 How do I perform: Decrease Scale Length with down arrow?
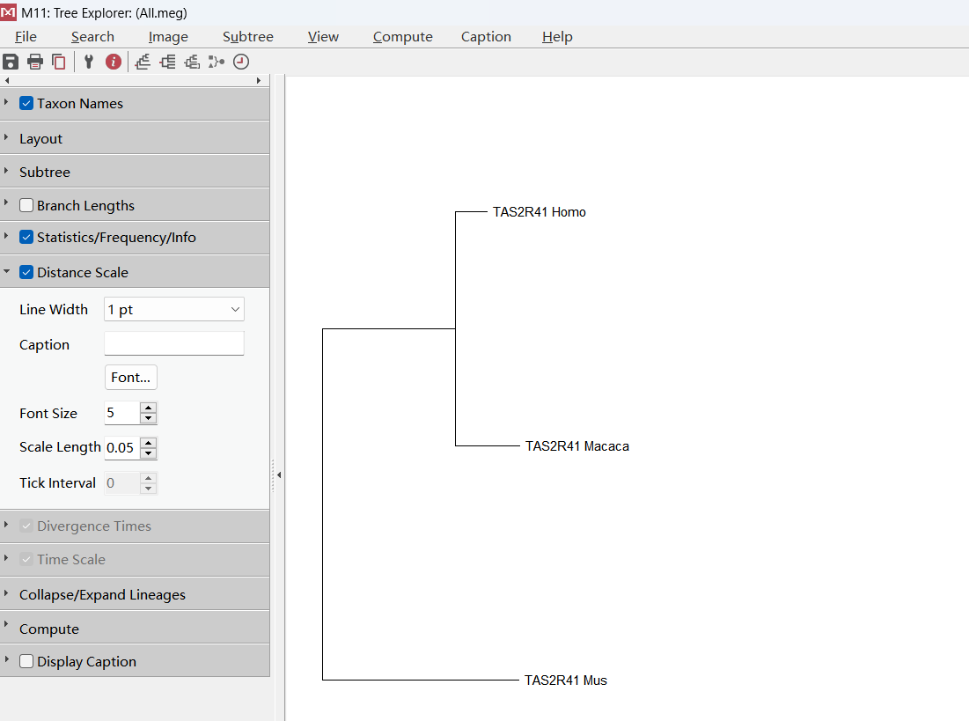(x=149, y=453)
